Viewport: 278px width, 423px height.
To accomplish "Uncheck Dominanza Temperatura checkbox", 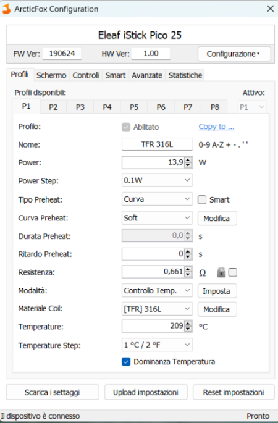I will pos(126,362).
